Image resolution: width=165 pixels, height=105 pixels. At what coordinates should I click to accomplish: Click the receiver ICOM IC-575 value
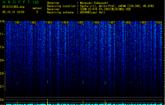(x=105, y=9)
